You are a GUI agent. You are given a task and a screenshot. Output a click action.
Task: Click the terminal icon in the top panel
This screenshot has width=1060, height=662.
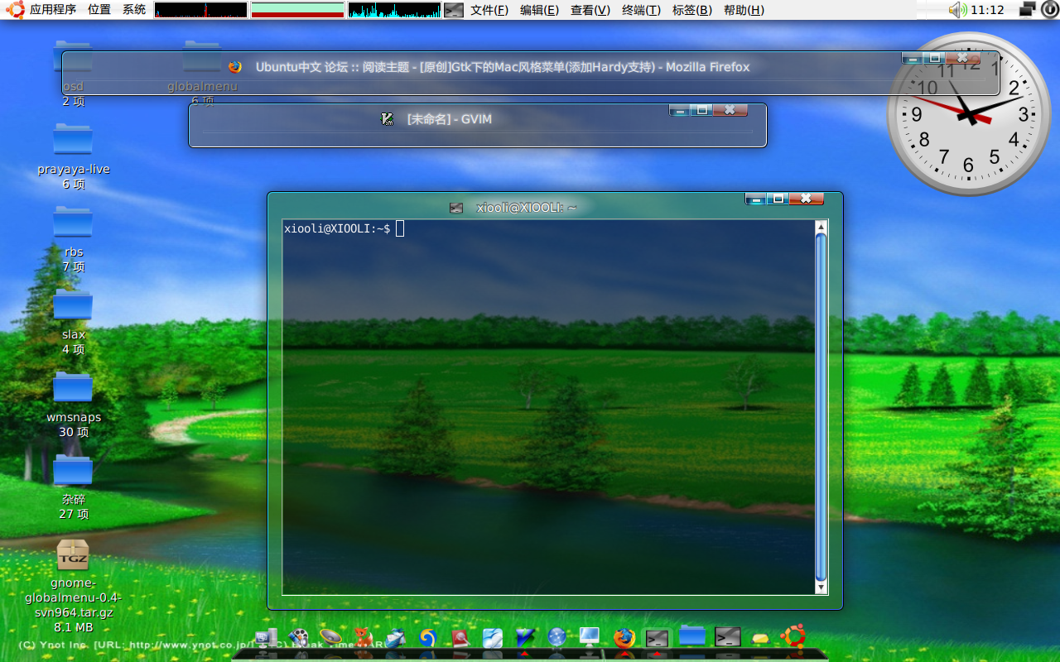point(454,10)
